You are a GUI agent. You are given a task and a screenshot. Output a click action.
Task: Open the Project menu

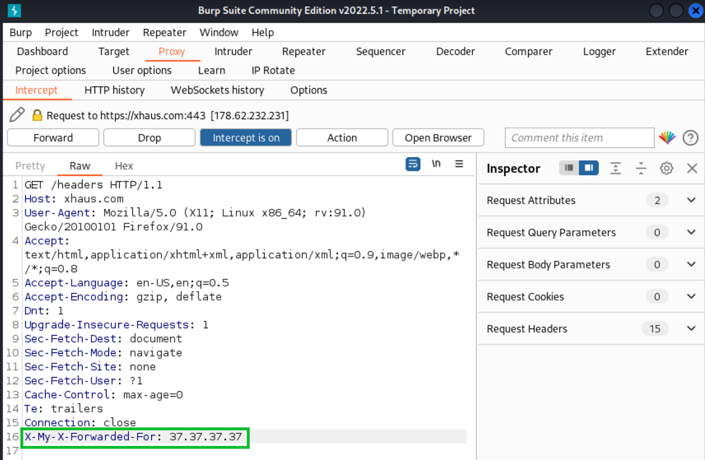(x=61, y=32)
